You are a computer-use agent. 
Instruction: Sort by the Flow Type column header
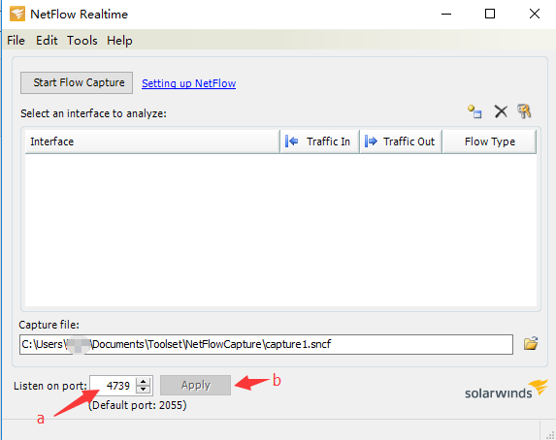pos(489,141)
